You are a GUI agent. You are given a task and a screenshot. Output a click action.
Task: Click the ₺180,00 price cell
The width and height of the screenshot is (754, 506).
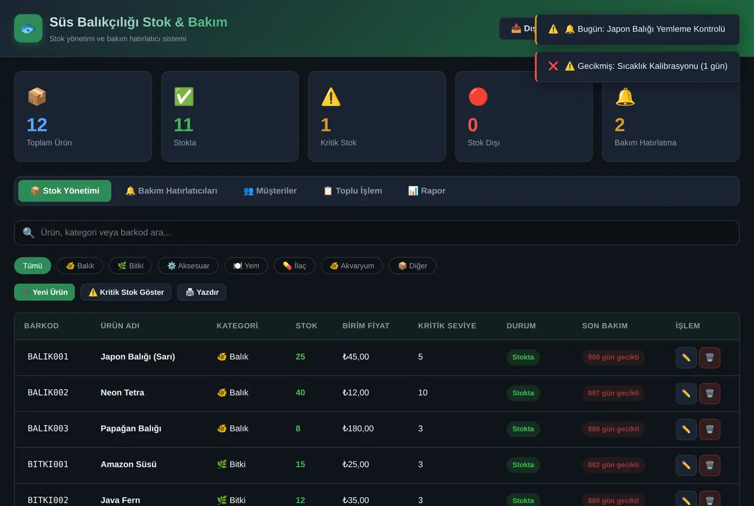(x=358, y=429)
